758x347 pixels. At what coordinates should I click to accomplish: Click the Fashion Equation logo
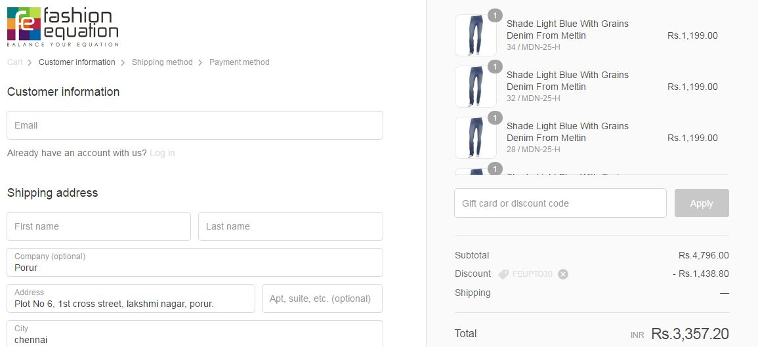coord(63,27)
